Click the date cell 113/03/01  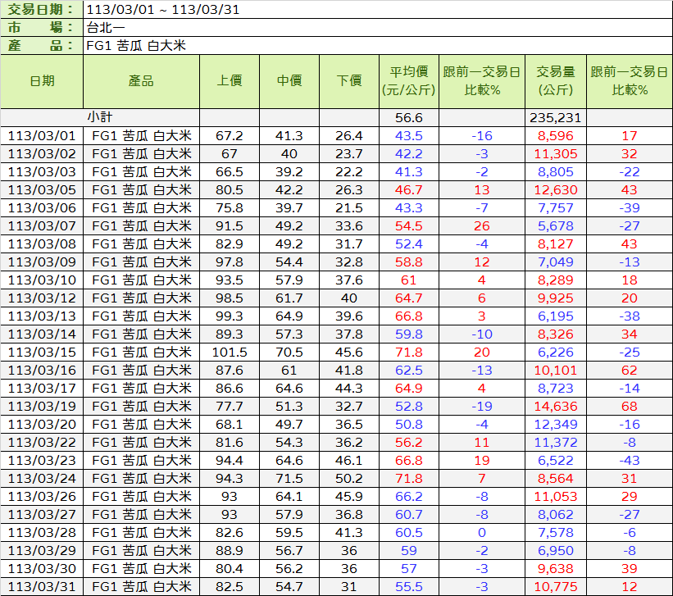[42, 136]
